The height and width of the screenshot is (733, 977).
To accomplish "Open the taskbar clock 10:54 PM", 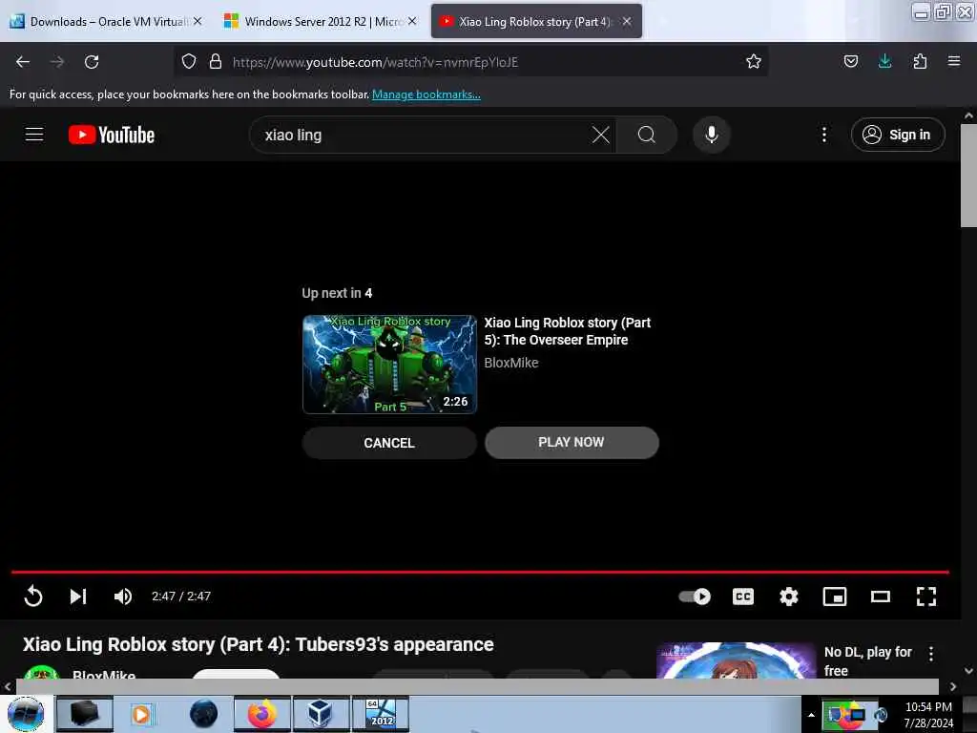I will pyautogui.click(x=928, y=714).
